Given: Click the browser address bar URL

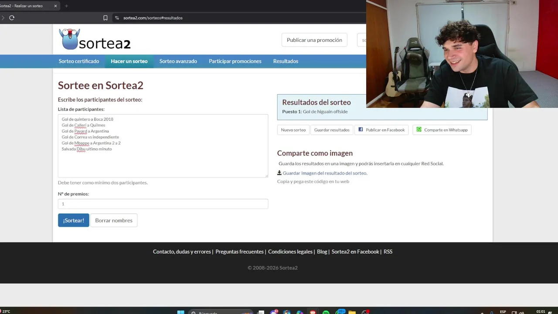Looking at the screenshot, I should point(153,18).
